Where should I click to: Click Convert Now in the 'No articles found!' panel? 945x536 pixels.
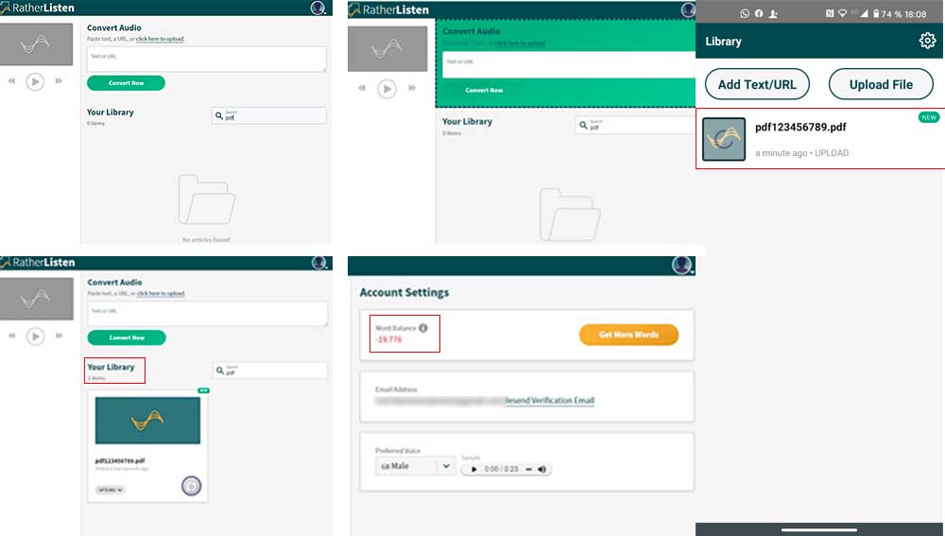point(126,82)
